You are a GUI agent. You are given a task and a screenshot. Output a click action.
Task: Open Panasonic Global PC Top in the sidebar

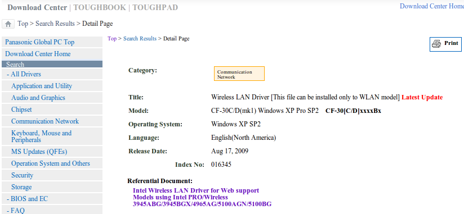pyautogui.click(x=52, y=42)
